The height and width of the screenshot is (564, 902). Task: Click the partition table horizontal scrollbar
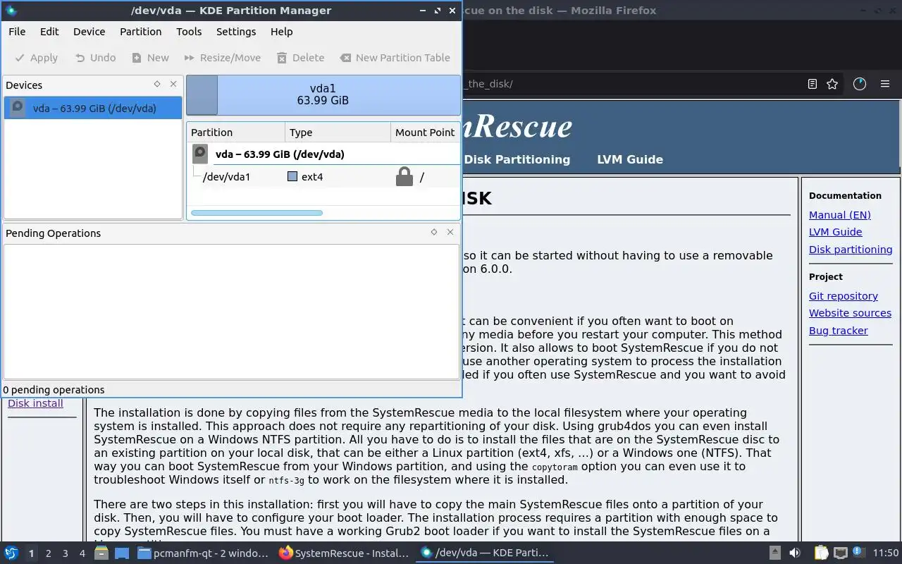point(257,212)
